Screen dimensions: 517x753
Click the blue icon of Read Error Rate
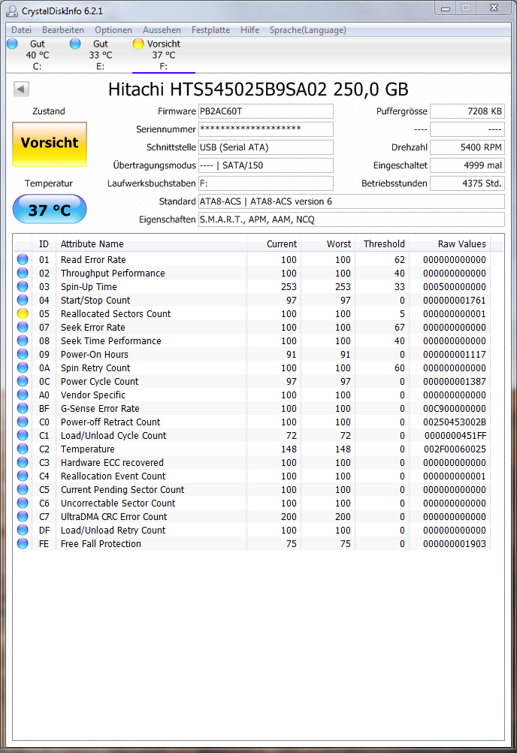tap(23, 259)
